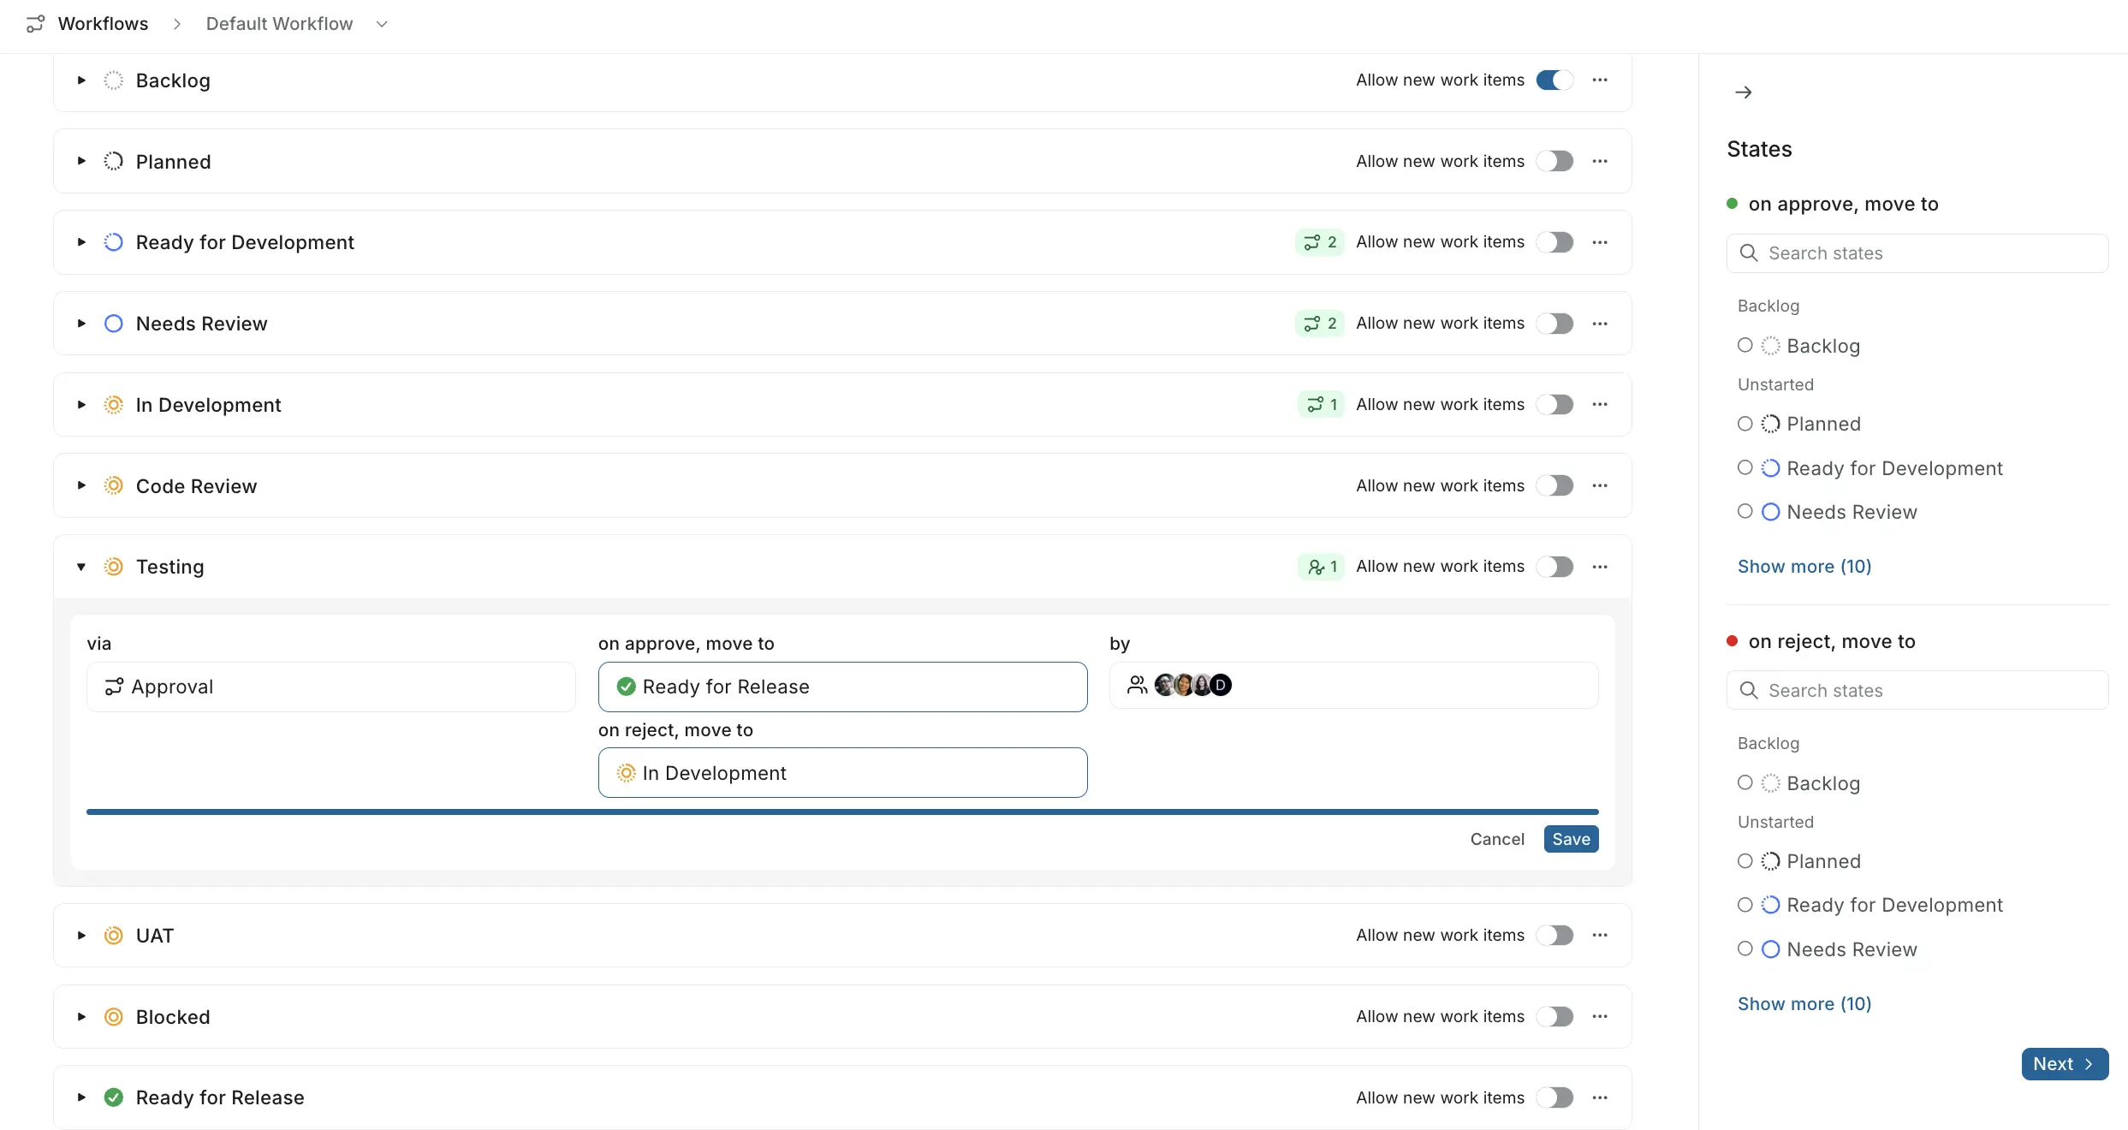Click the Backlog state spinner icon
This screenshot has height=1130, width=2128.
pyautogui.click(x=112, y=80)
